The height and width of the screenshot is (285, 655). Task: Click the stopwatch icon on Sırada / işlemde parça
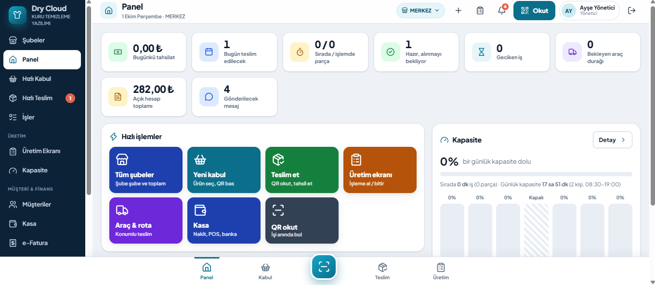300,52
